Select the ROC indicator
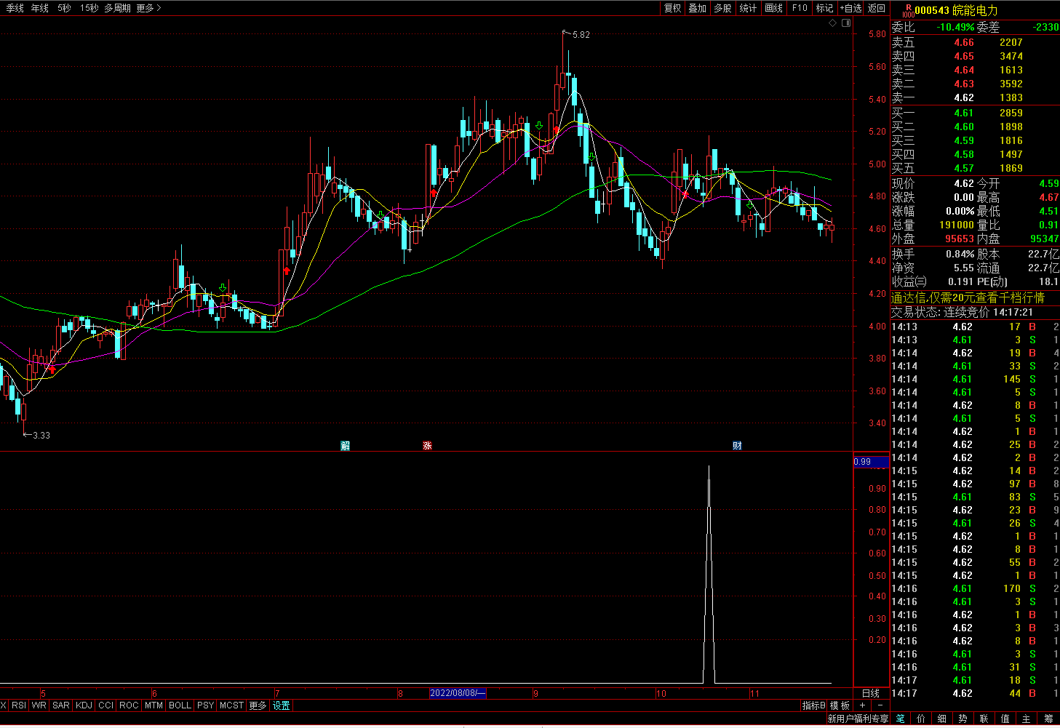Screen dimensions: 1060x728 click(x=129, y=705)
